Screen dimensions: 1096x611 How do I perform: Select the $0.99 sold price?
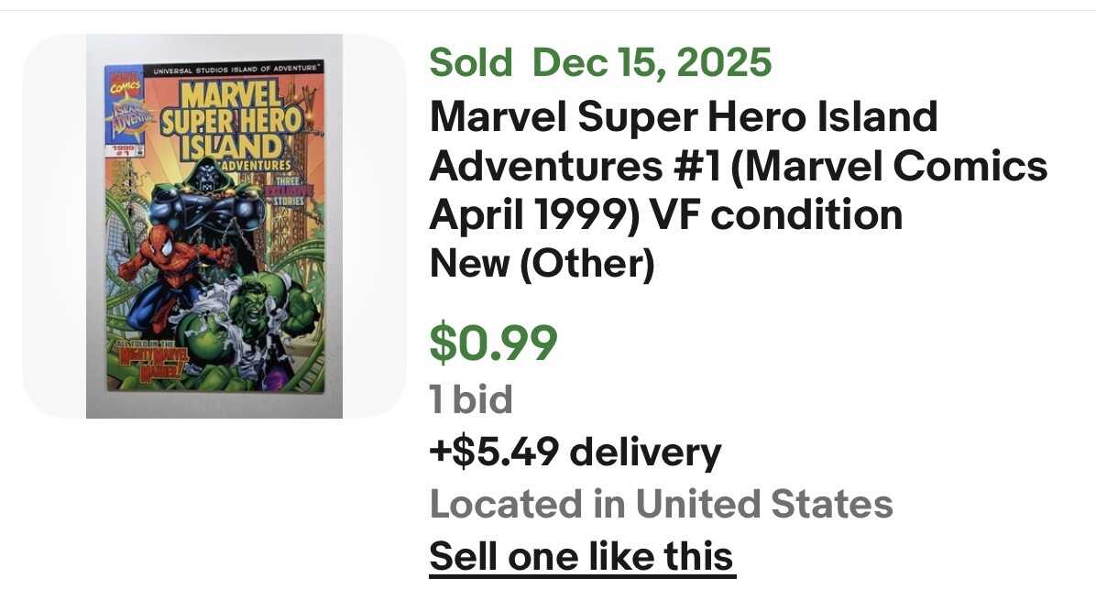[x=493, y=344]
